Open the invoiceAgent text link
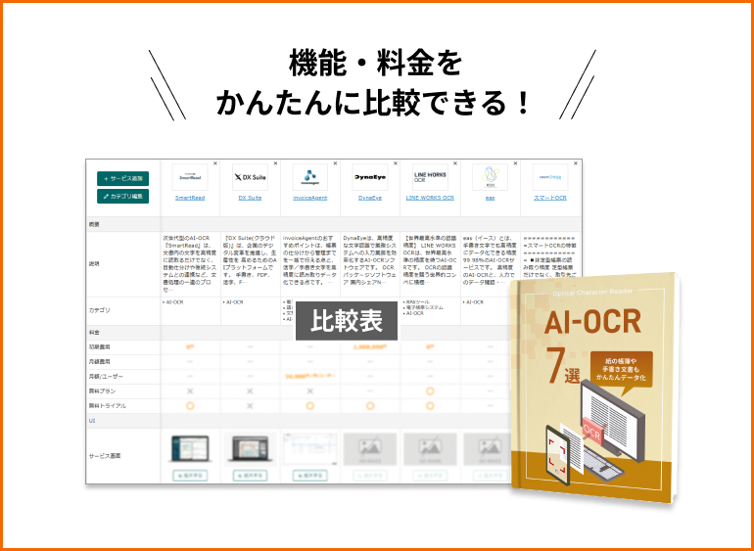The height and width of the screenshot is (551, 754). 309,198
